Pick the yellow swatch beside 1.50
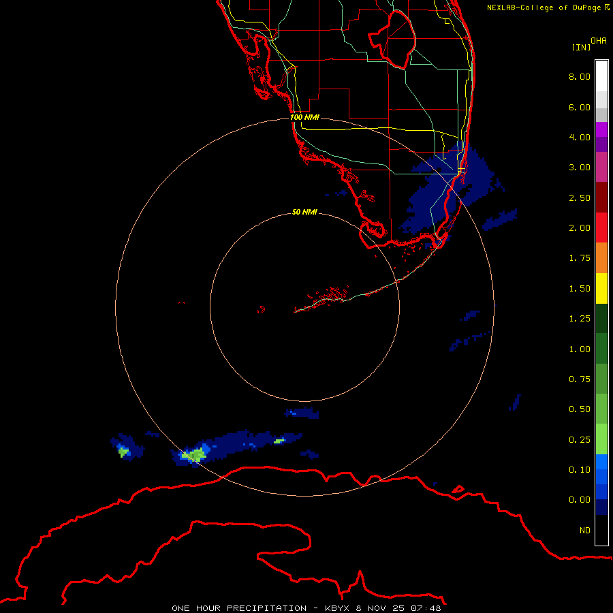Image resolution: width=613 pixels, height=613 pixels. point(601,288)
